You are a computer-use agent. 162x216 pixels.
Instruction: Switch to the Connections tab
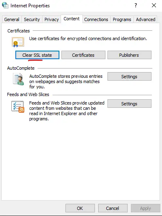(x=96, y=19)
